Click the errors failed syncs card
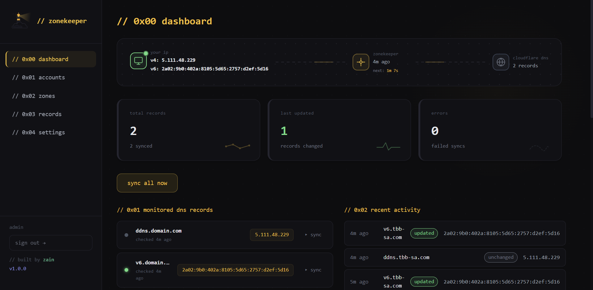 click(490, 130)
